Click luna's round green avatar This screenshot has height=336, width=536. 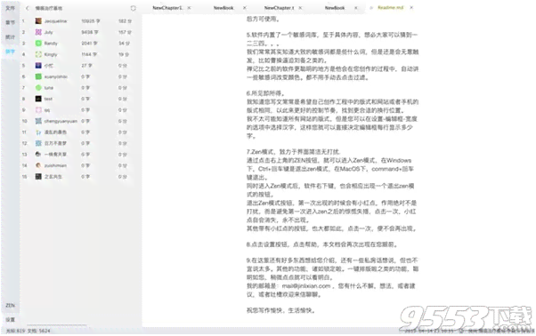tap(38, 88)
